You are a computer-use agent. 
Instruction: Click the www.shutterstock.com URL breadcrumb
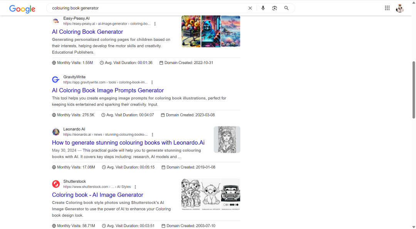coord(97,187)
